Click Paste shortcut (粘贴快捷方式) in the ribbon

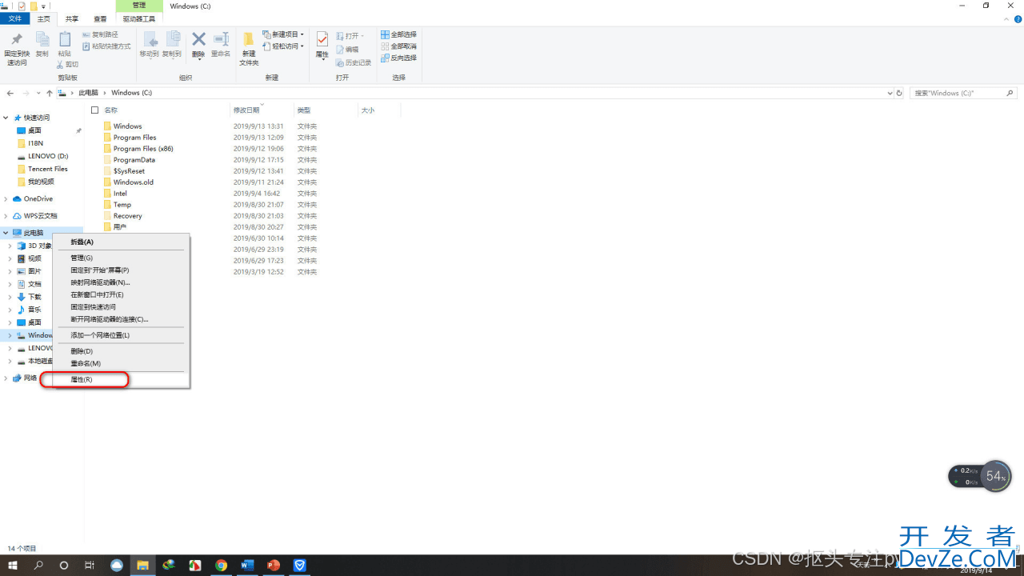click(x=106, y=46)
